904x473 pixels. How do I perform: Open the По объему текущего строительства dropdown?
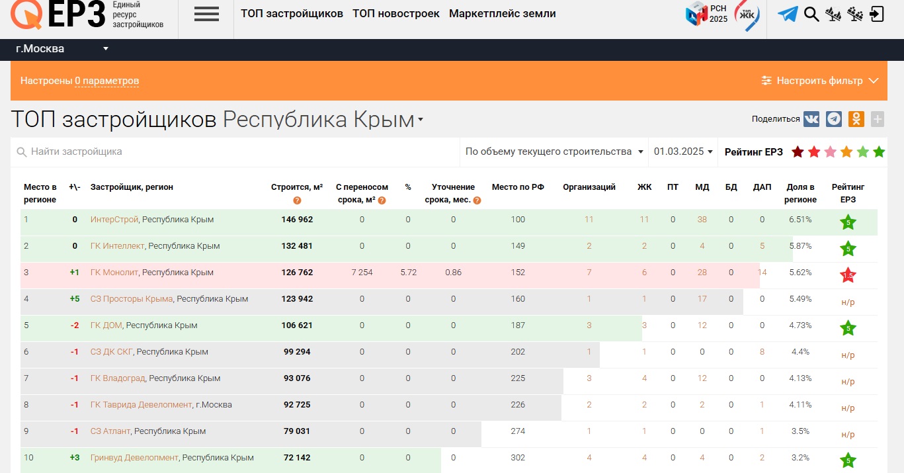coord(554,151)
